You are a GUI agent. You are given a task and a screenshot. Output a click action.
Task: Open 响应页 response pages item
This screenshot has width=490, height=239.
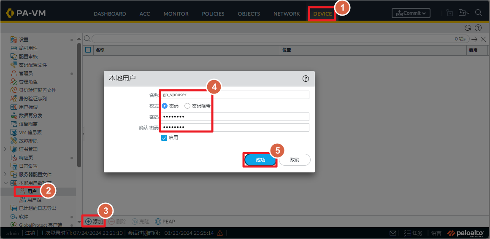tap(26, 158)
